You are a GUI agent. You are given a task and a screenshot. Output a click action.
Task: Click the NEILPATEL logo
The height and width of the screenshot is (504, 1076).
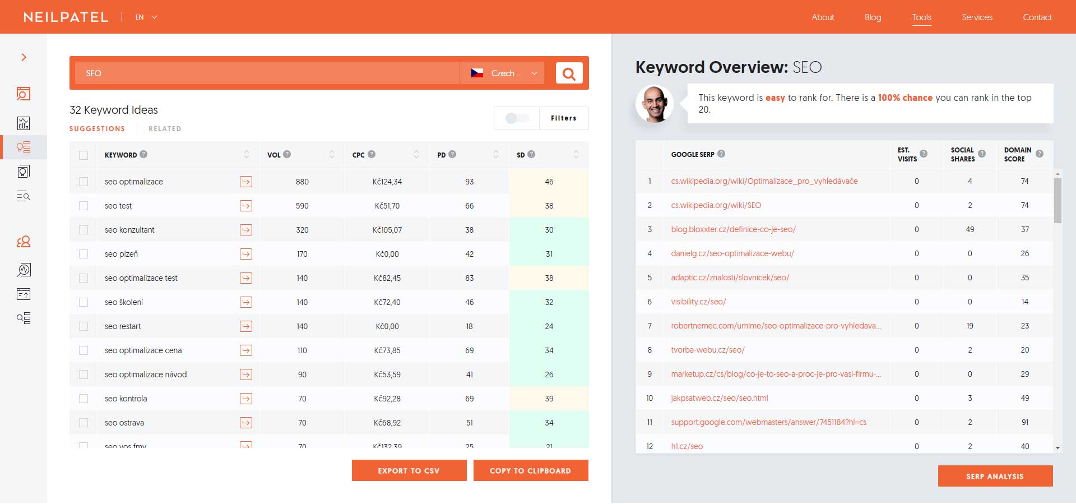click(x=66, y=17)
